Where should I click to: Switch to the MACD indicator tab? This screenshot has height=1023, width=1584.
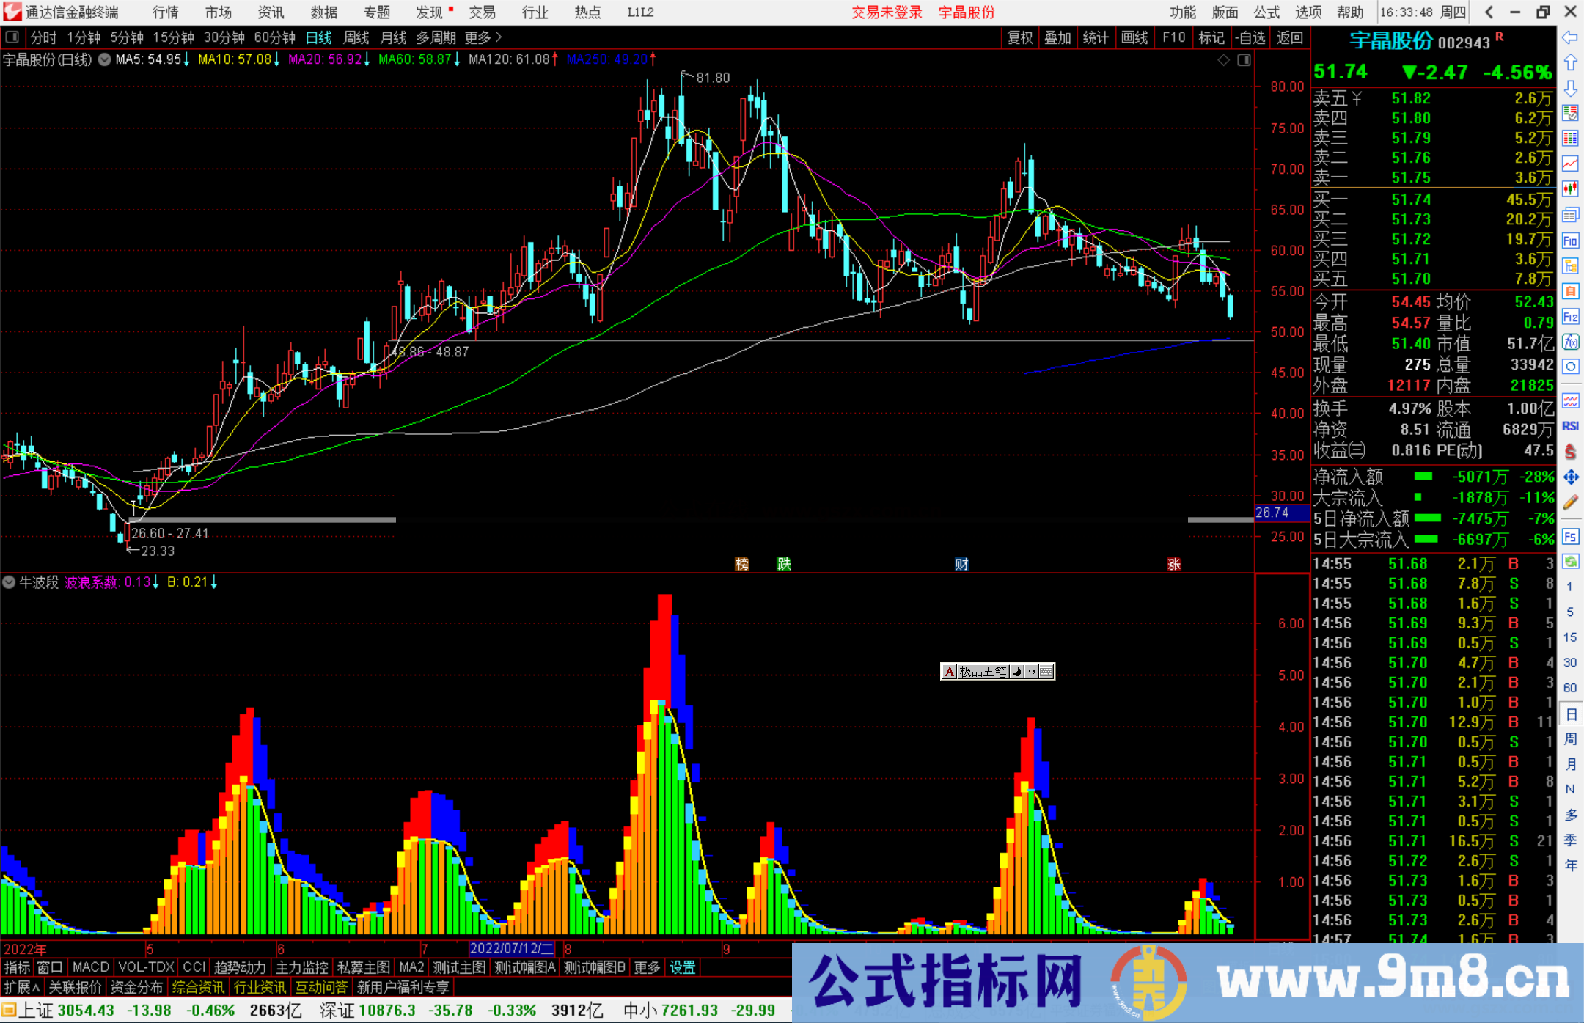point(89,967)
